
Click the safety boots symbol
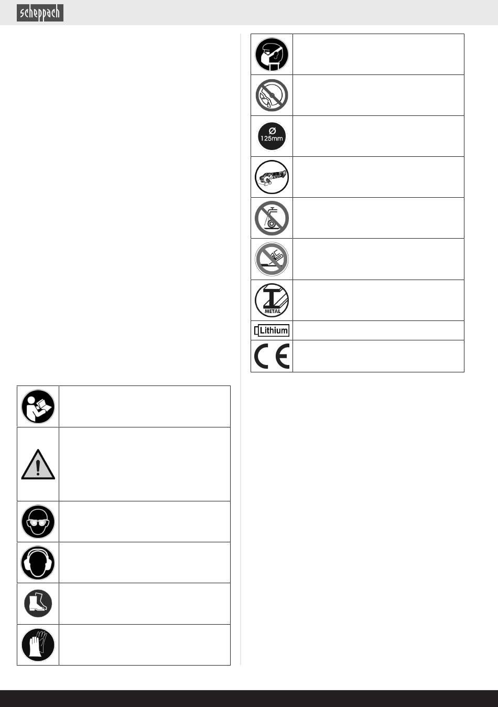(38, 604)
